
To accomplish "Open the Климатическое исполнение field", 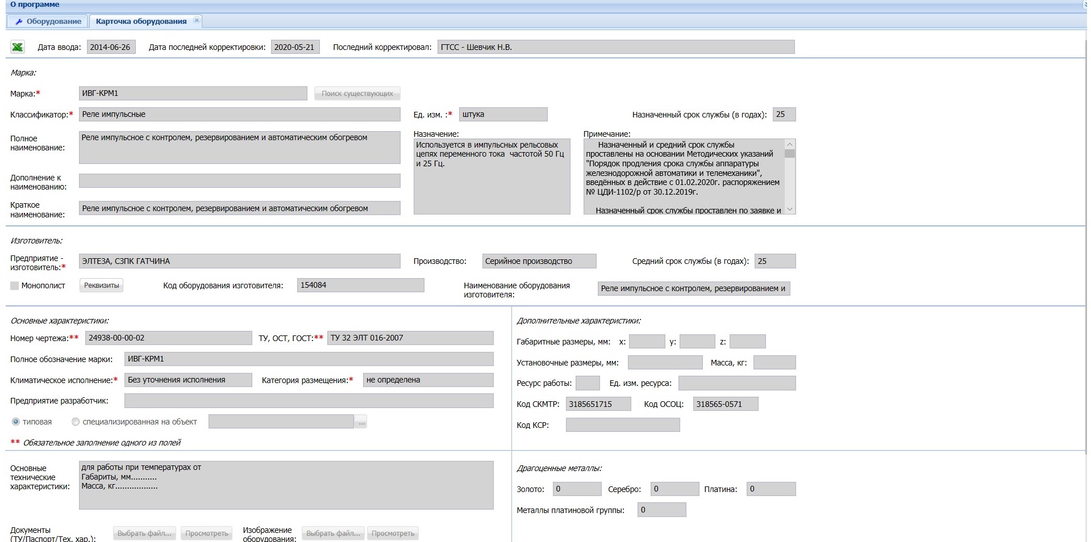I will click(188, 380).
